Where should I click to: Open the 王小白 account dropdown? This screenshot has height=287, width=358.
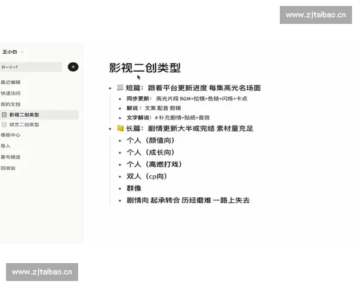[x=13, y=52]
